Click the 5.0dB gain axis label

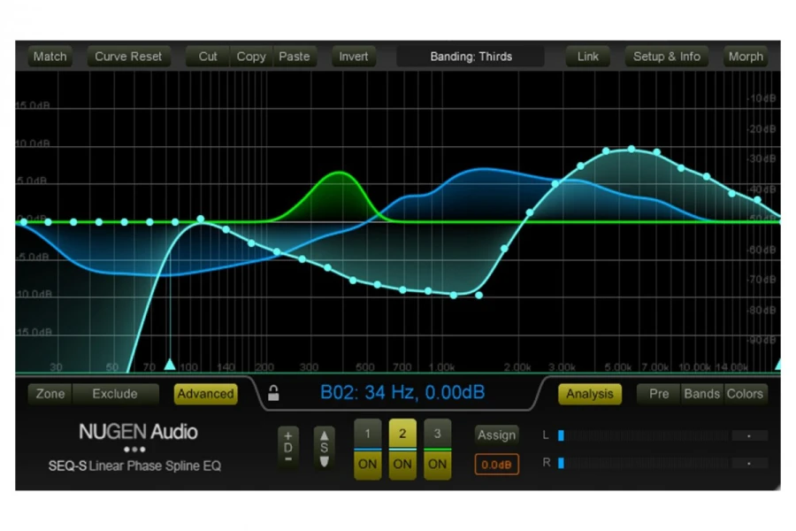32,181
